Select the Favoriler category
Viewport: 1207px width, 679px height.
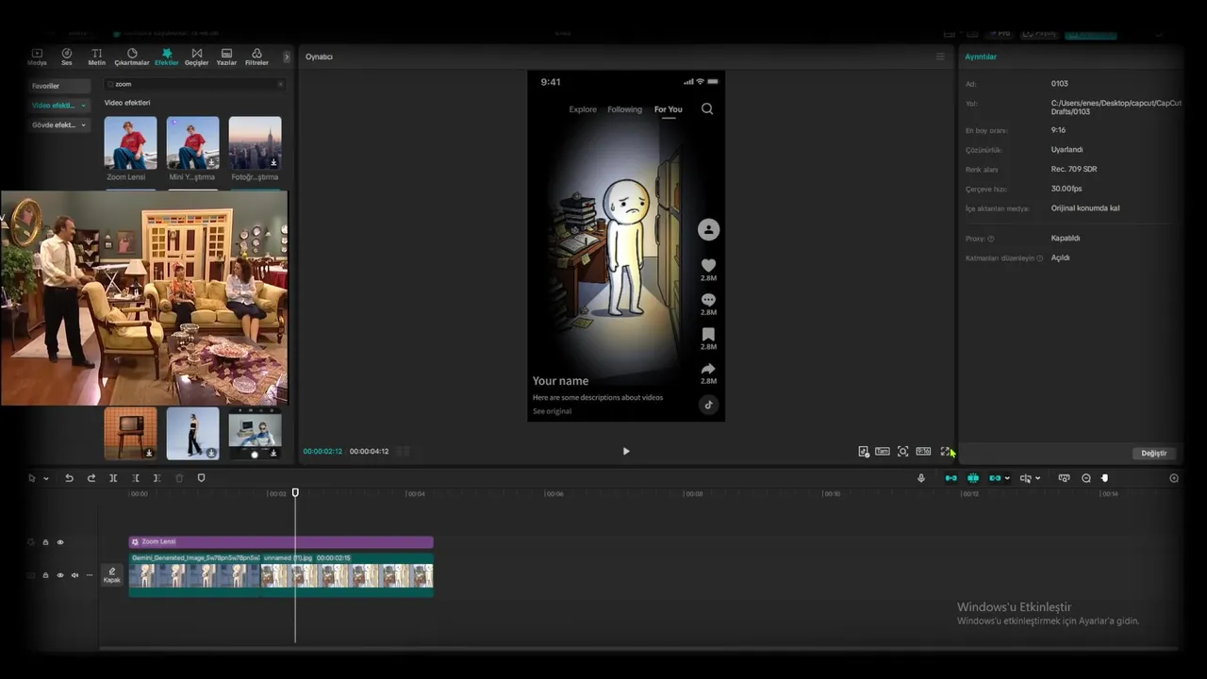[x=59, y=86]
